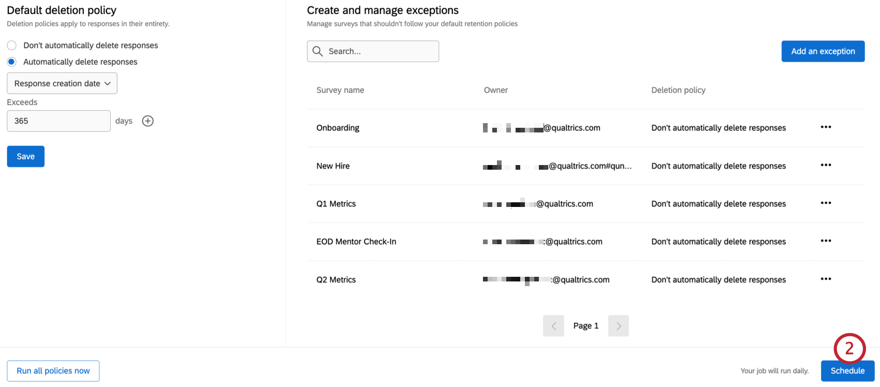880x387 pixels.
Task: Click the Schedule button
Action: pos(847,370)
